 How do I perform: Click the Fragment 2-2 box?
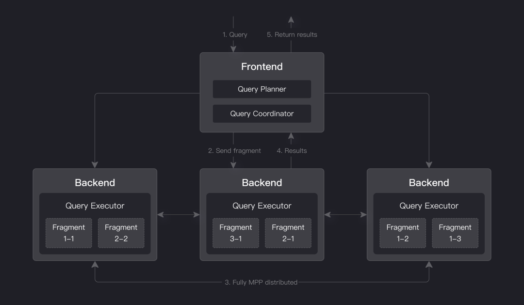point(121,233)
